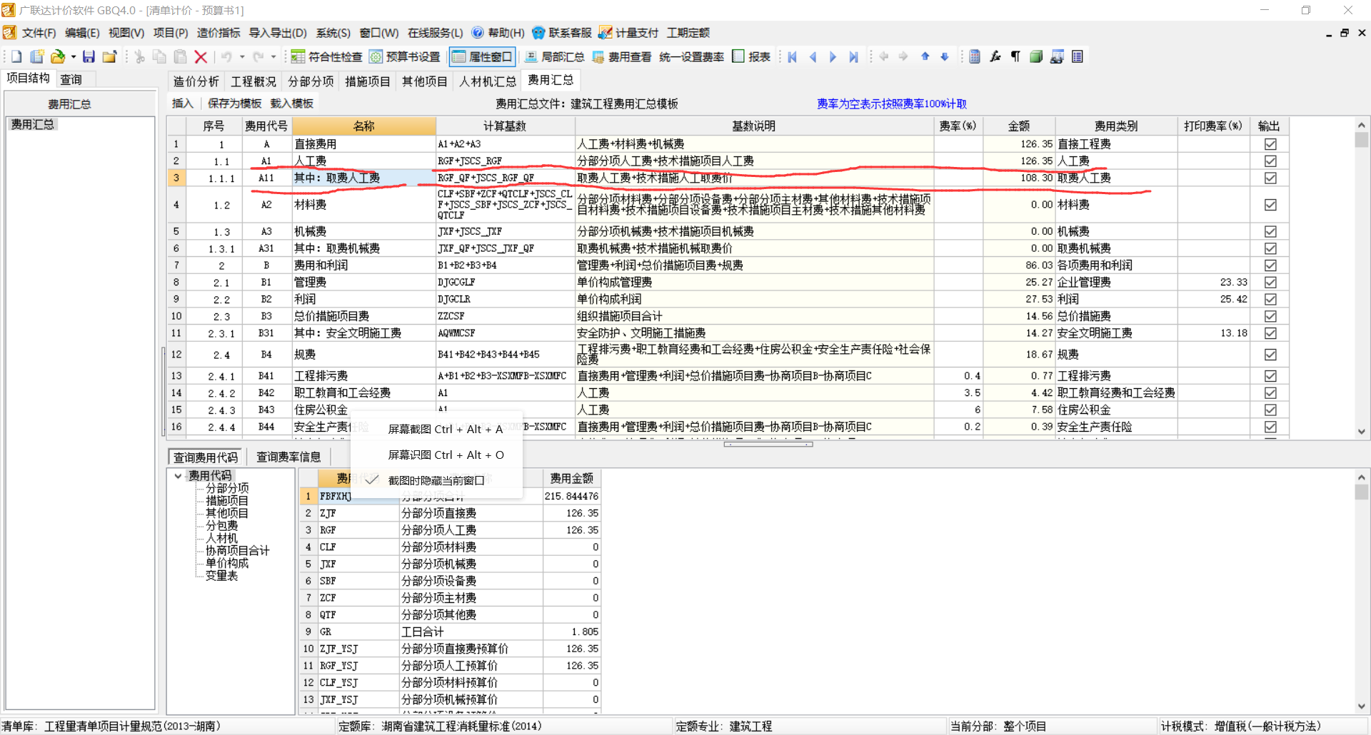The width and height of the screenshot is (1371, 735).
Task: Click the paragraph mark icon
Action: (1015, 56)
